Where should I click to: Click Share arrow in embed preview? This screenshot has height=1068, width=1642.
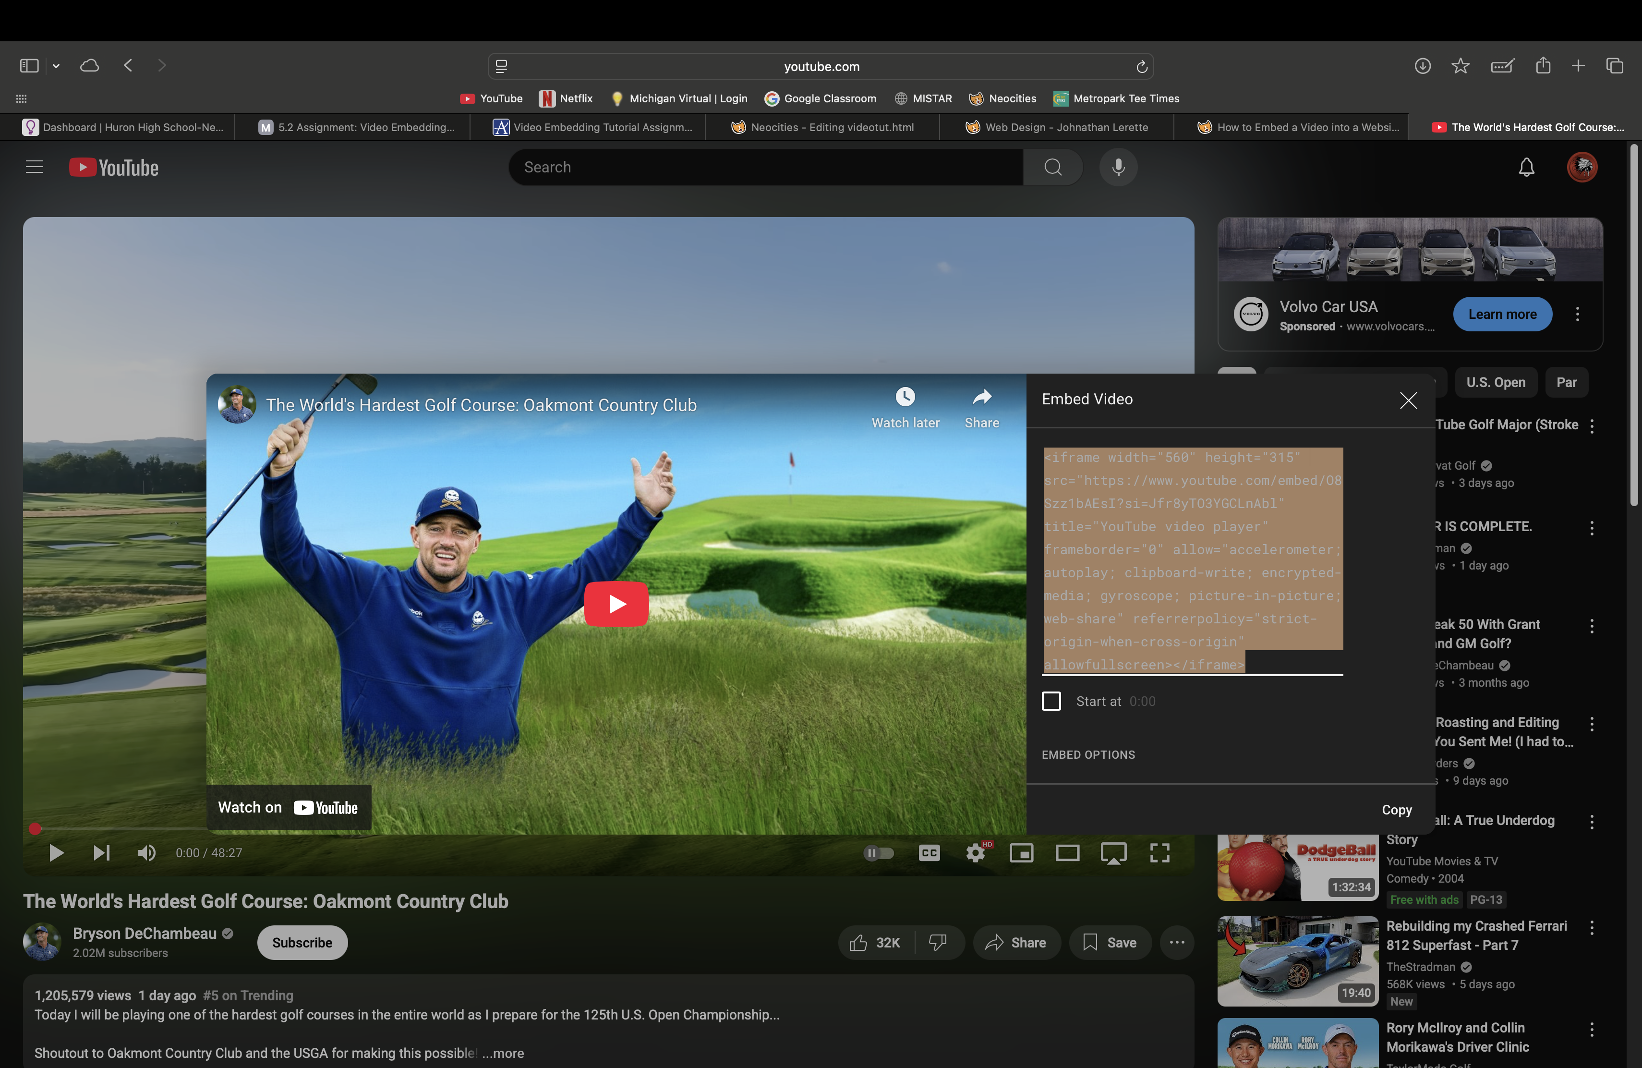tap(982, 408)
